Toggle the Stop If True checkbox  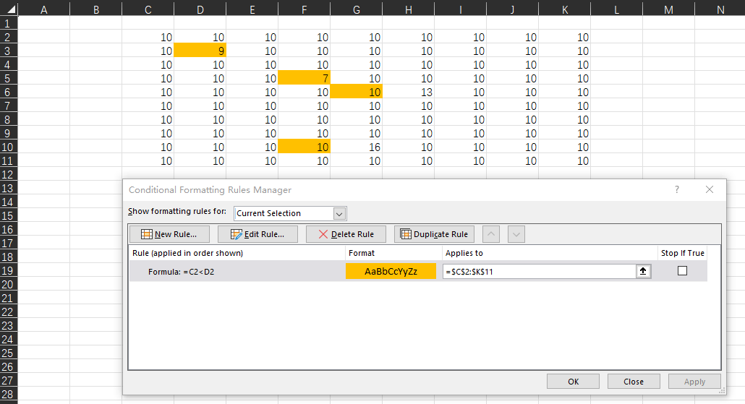coord(682,270)
